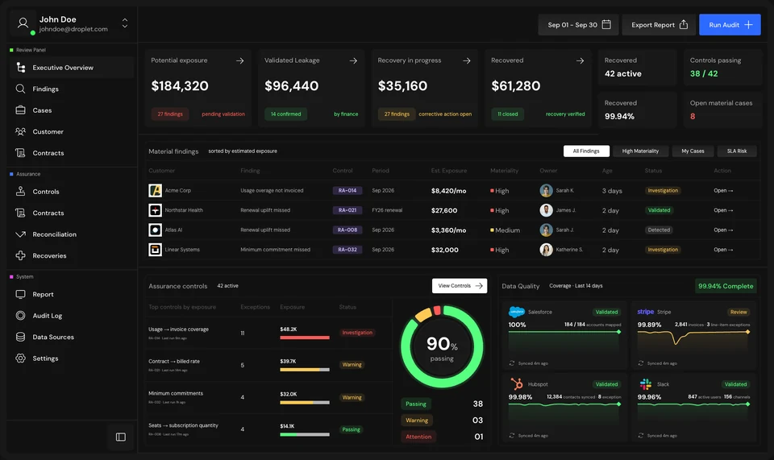Open Audit Log icon in sidebar
This screenshot has height=460, width=774.
20,316
